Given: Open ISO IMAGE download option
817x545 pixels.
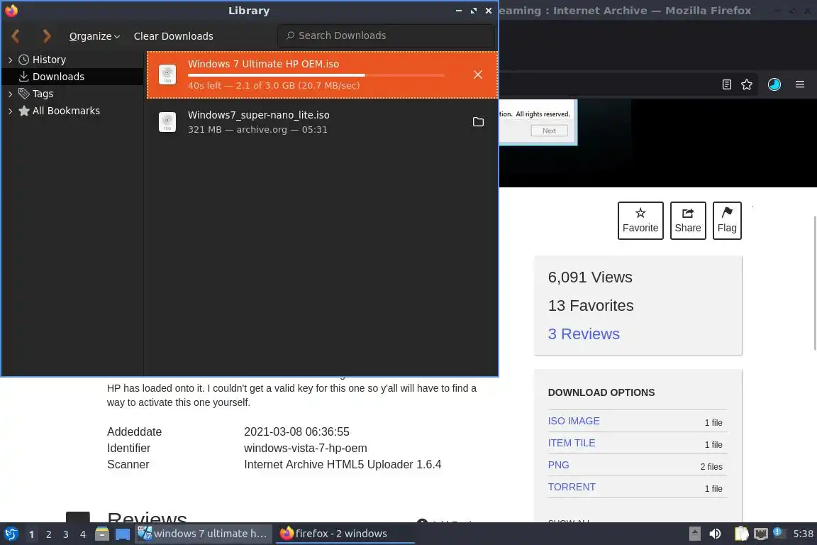Looking at the screenshot, I should pos(574,421).
